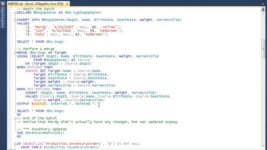Collapse the IF OBJECT_ID statement region
The image size is (267, 150).
click(x=15, y=144)
